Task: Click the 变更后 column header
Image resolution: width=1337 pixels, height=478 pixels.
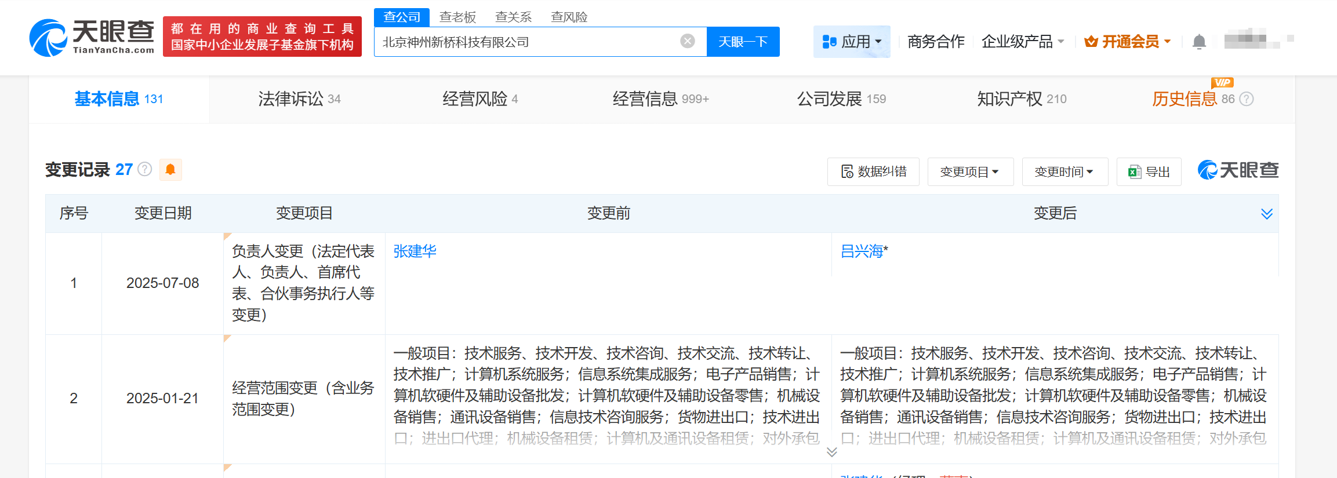Action: tap(1055, 213)
